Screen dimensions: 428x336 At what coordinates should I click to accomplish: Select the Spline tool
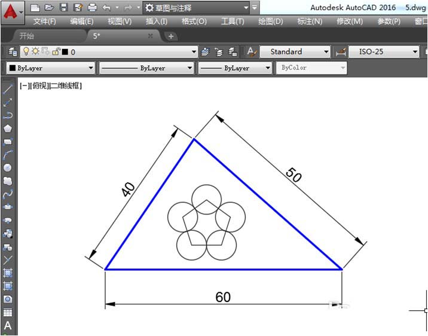tap(8, 194)
